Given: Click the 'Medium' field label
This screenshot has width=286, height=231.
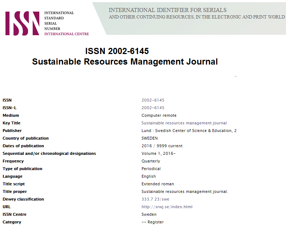Looking at the screenshot, I should 11,115.
